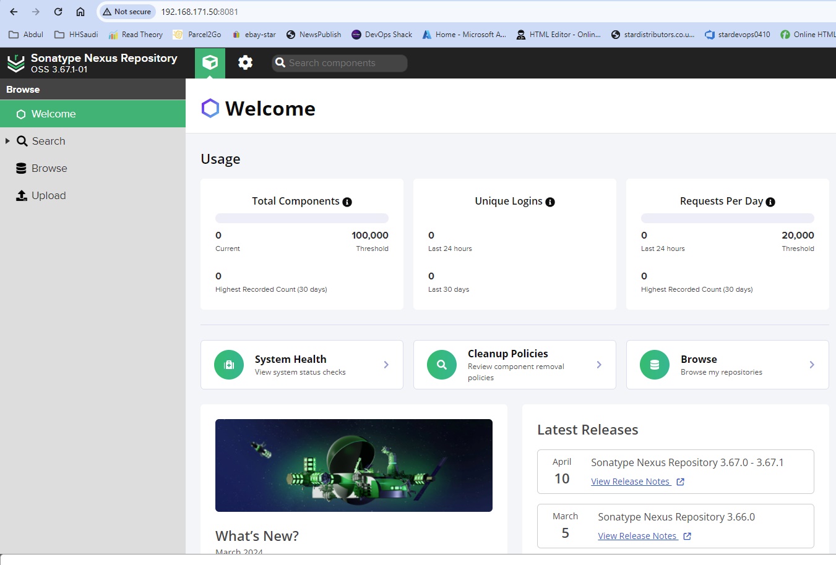Select Upload in the sidebar
836x565 pixels.
48,196
